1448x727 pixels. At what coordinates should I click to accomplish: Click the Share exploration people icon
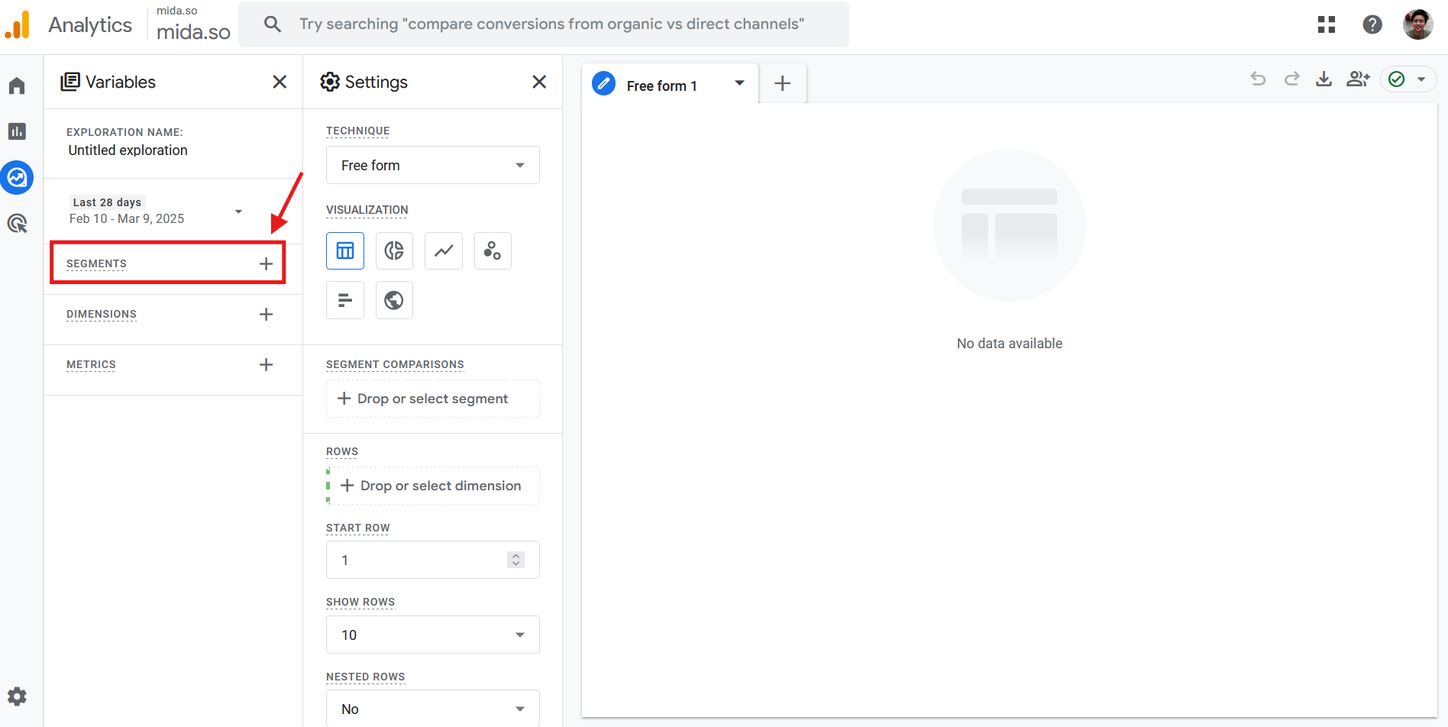pyautogui.click(x=1358, y=79)
